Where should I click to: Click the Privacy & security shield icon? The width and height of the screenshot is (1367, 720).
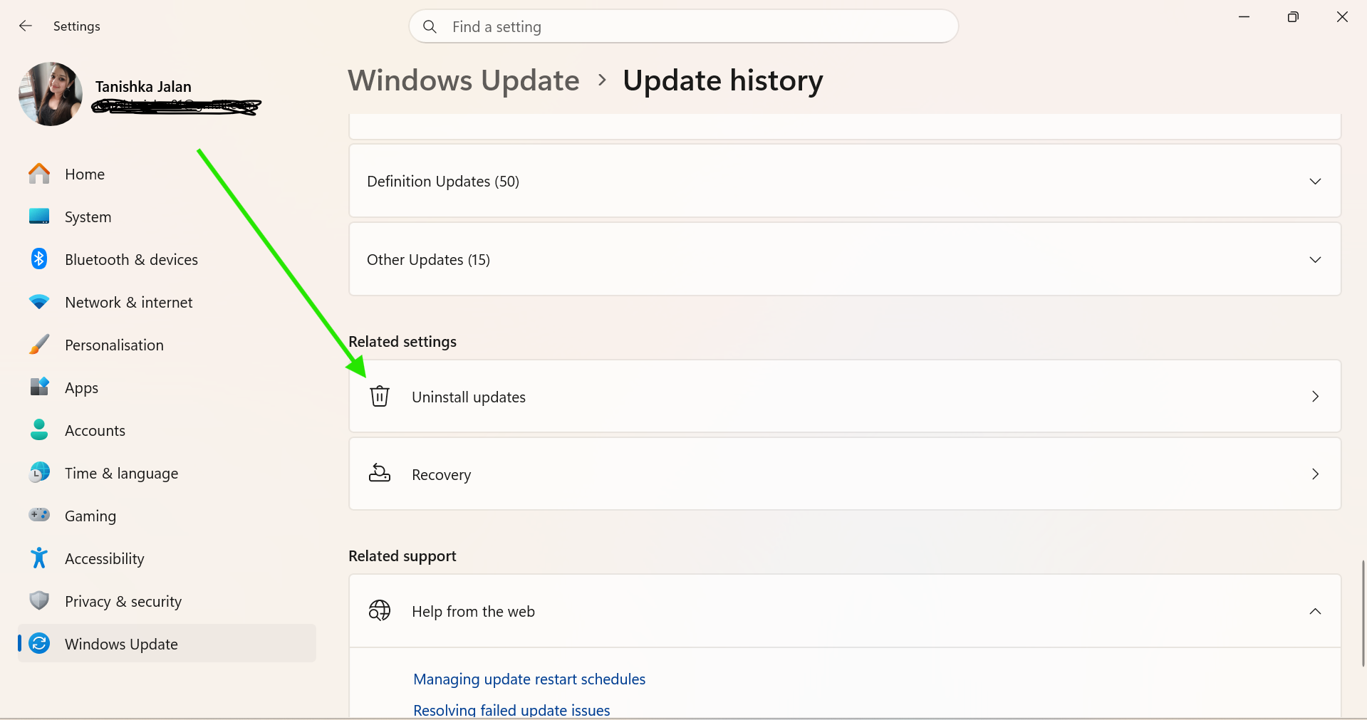pos(39,600)
